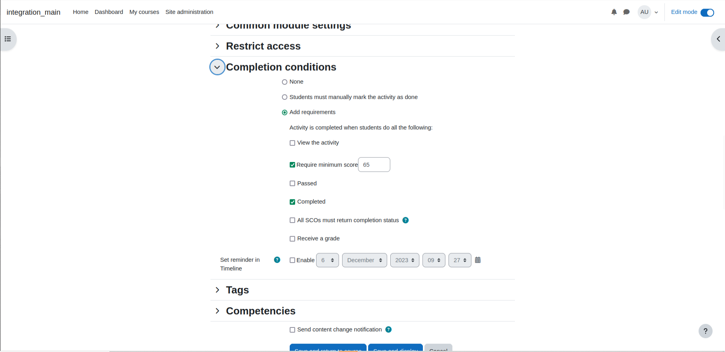Show help for content change notification

[388, 329]
